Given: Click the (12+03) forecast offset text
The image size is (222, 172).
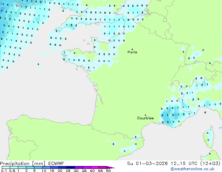Looking at the screenshot, I should tap(210, 164).
